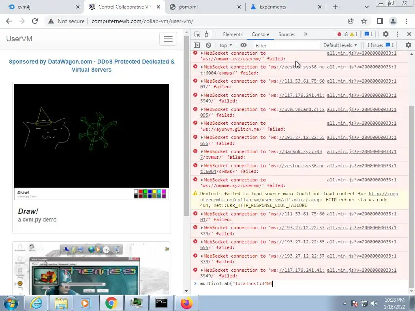Reload the current page

point(35,21)
